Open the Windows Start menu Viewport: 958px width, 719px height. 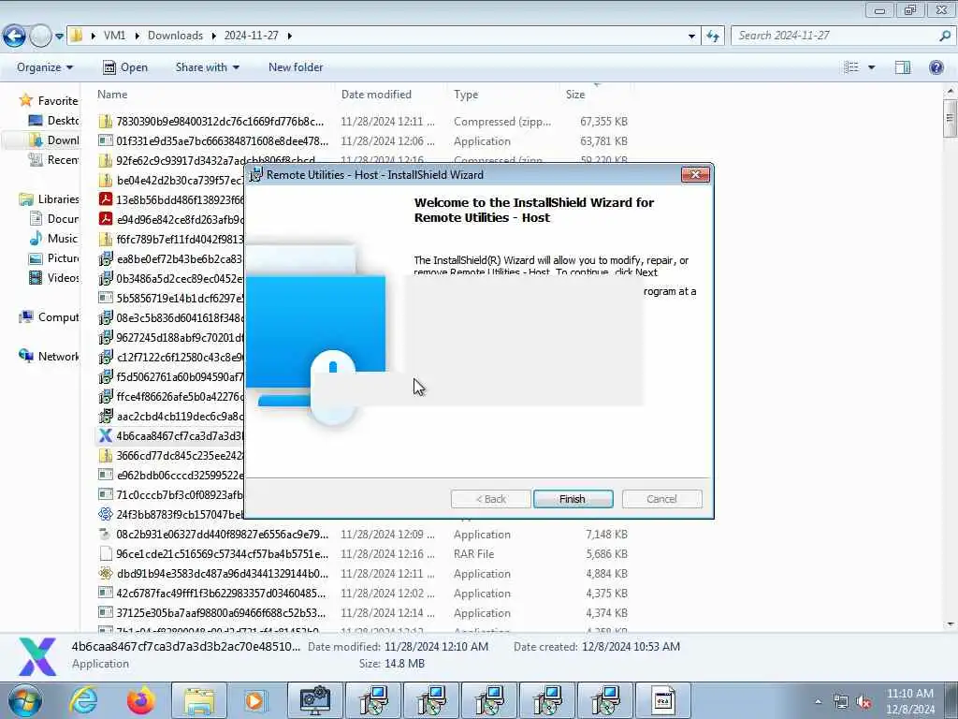[24, 700]
